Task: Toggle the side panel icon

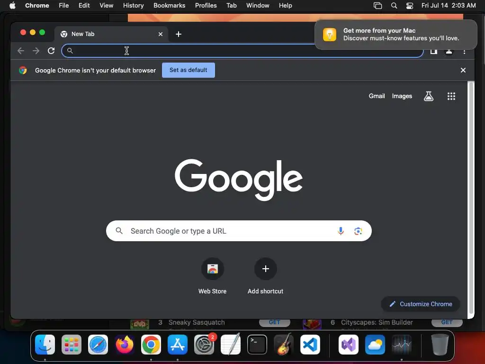Action: (x=434, y=52)
